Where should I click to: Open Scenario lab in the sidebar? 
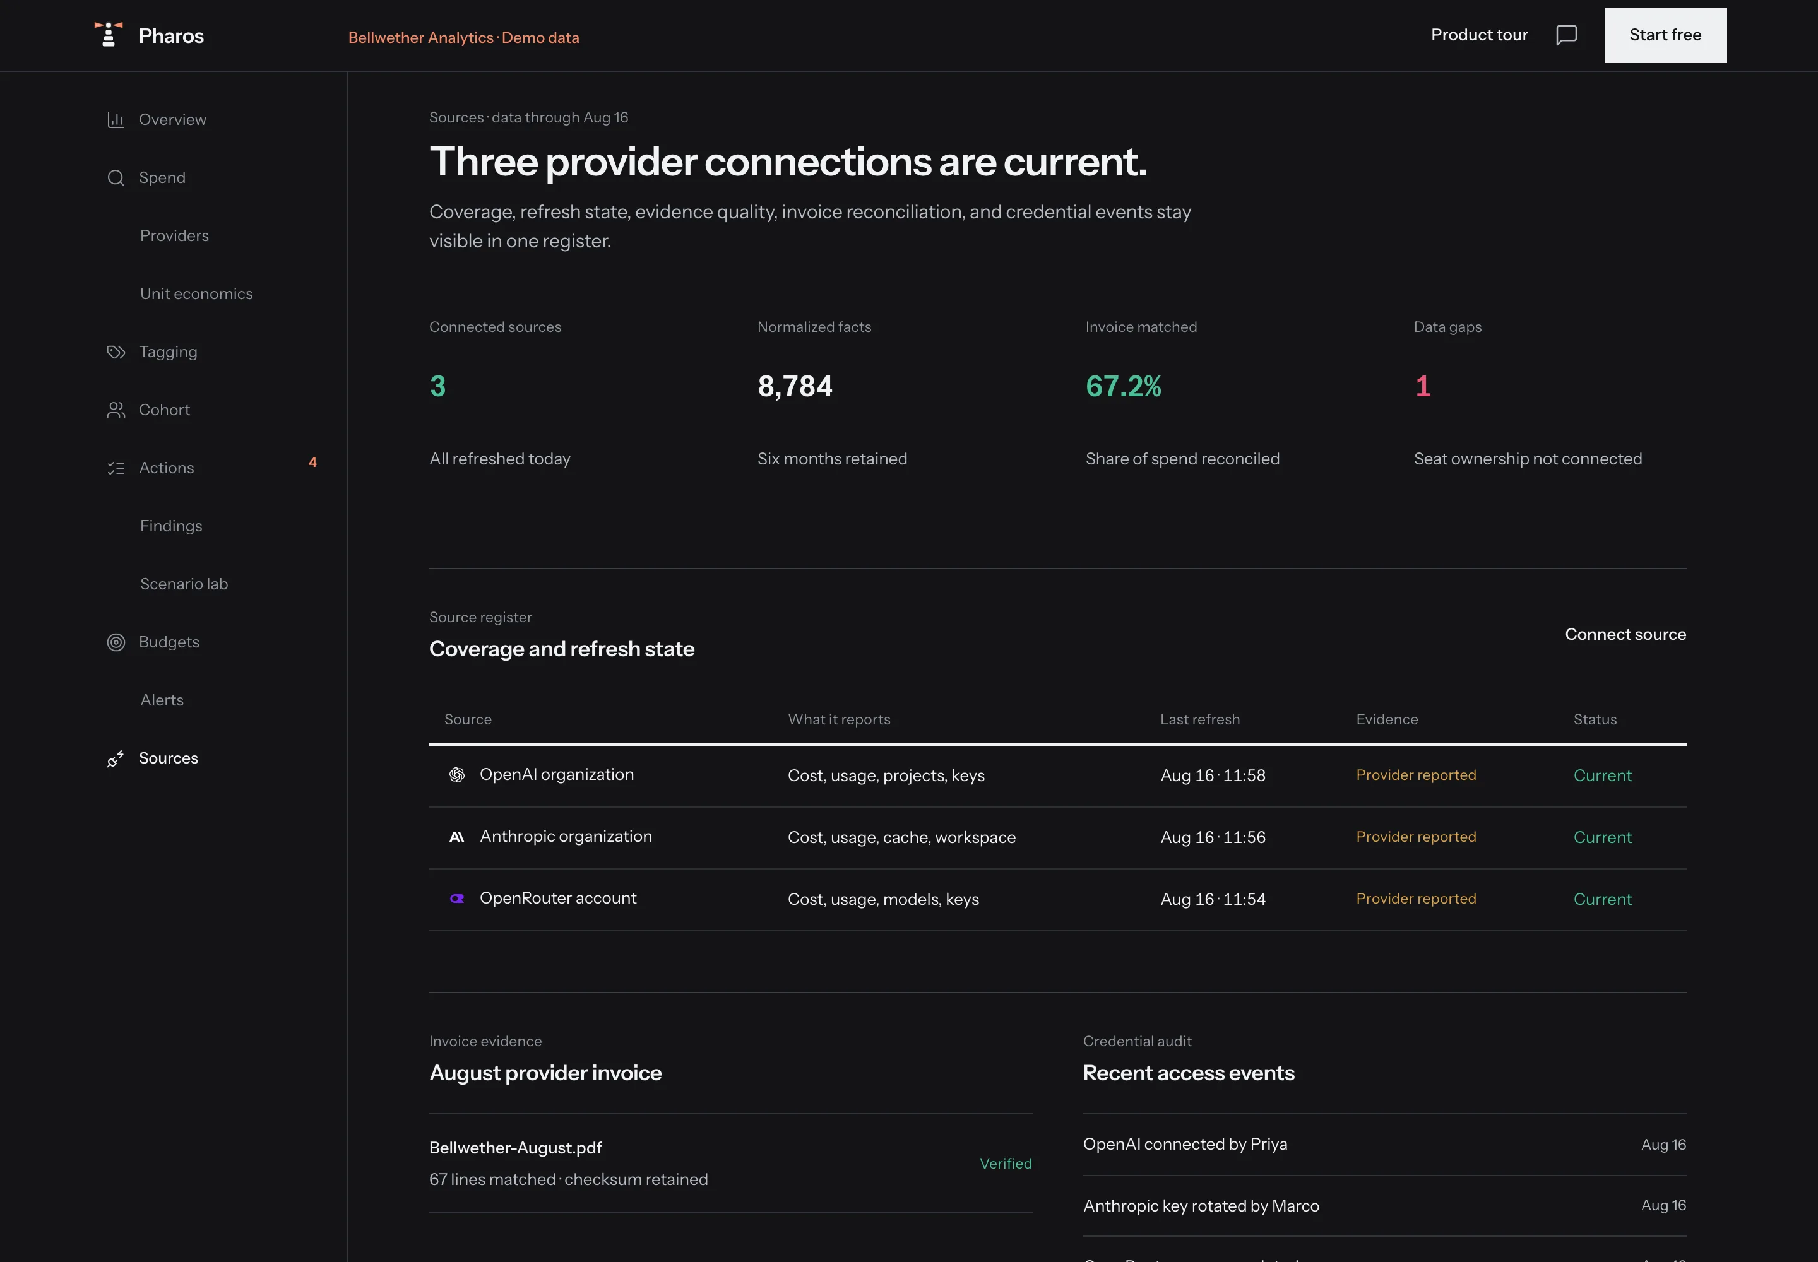[x=184, y=584]
